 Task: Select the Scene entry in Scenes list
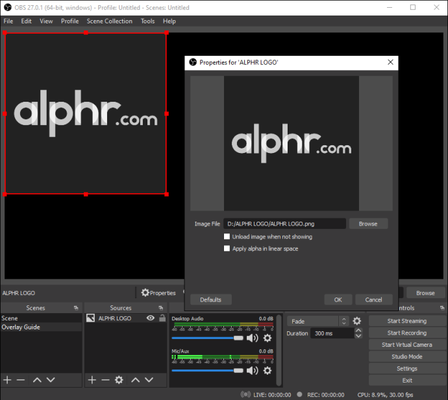(x=42, y=318)
